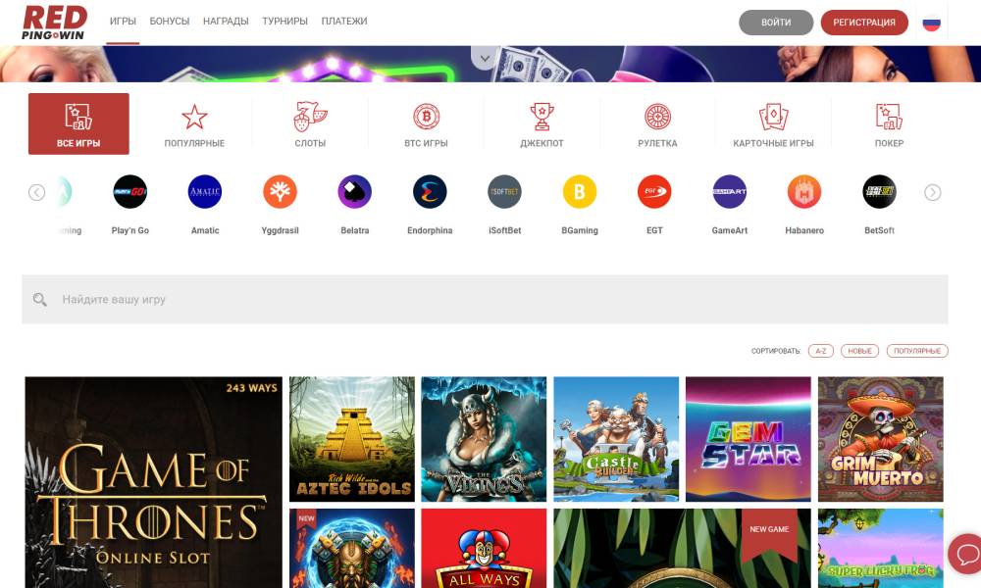
Task: Click the game search magnifier icon
Action: tap(40, 300)
